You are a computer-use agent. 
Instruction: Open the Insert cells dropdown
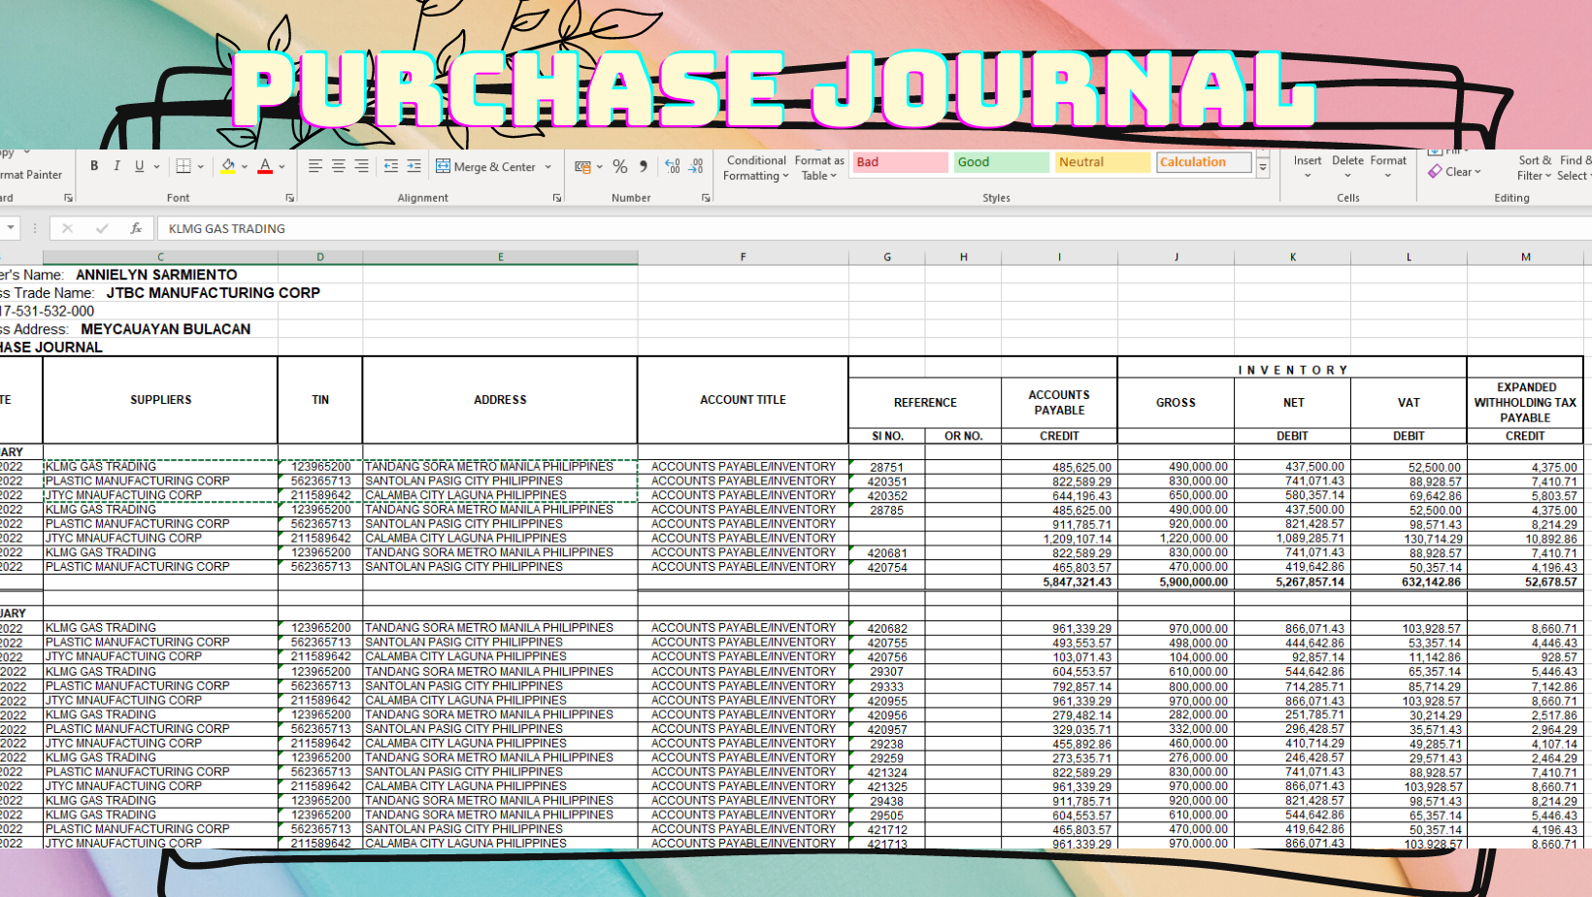(x=1308, y=167)
